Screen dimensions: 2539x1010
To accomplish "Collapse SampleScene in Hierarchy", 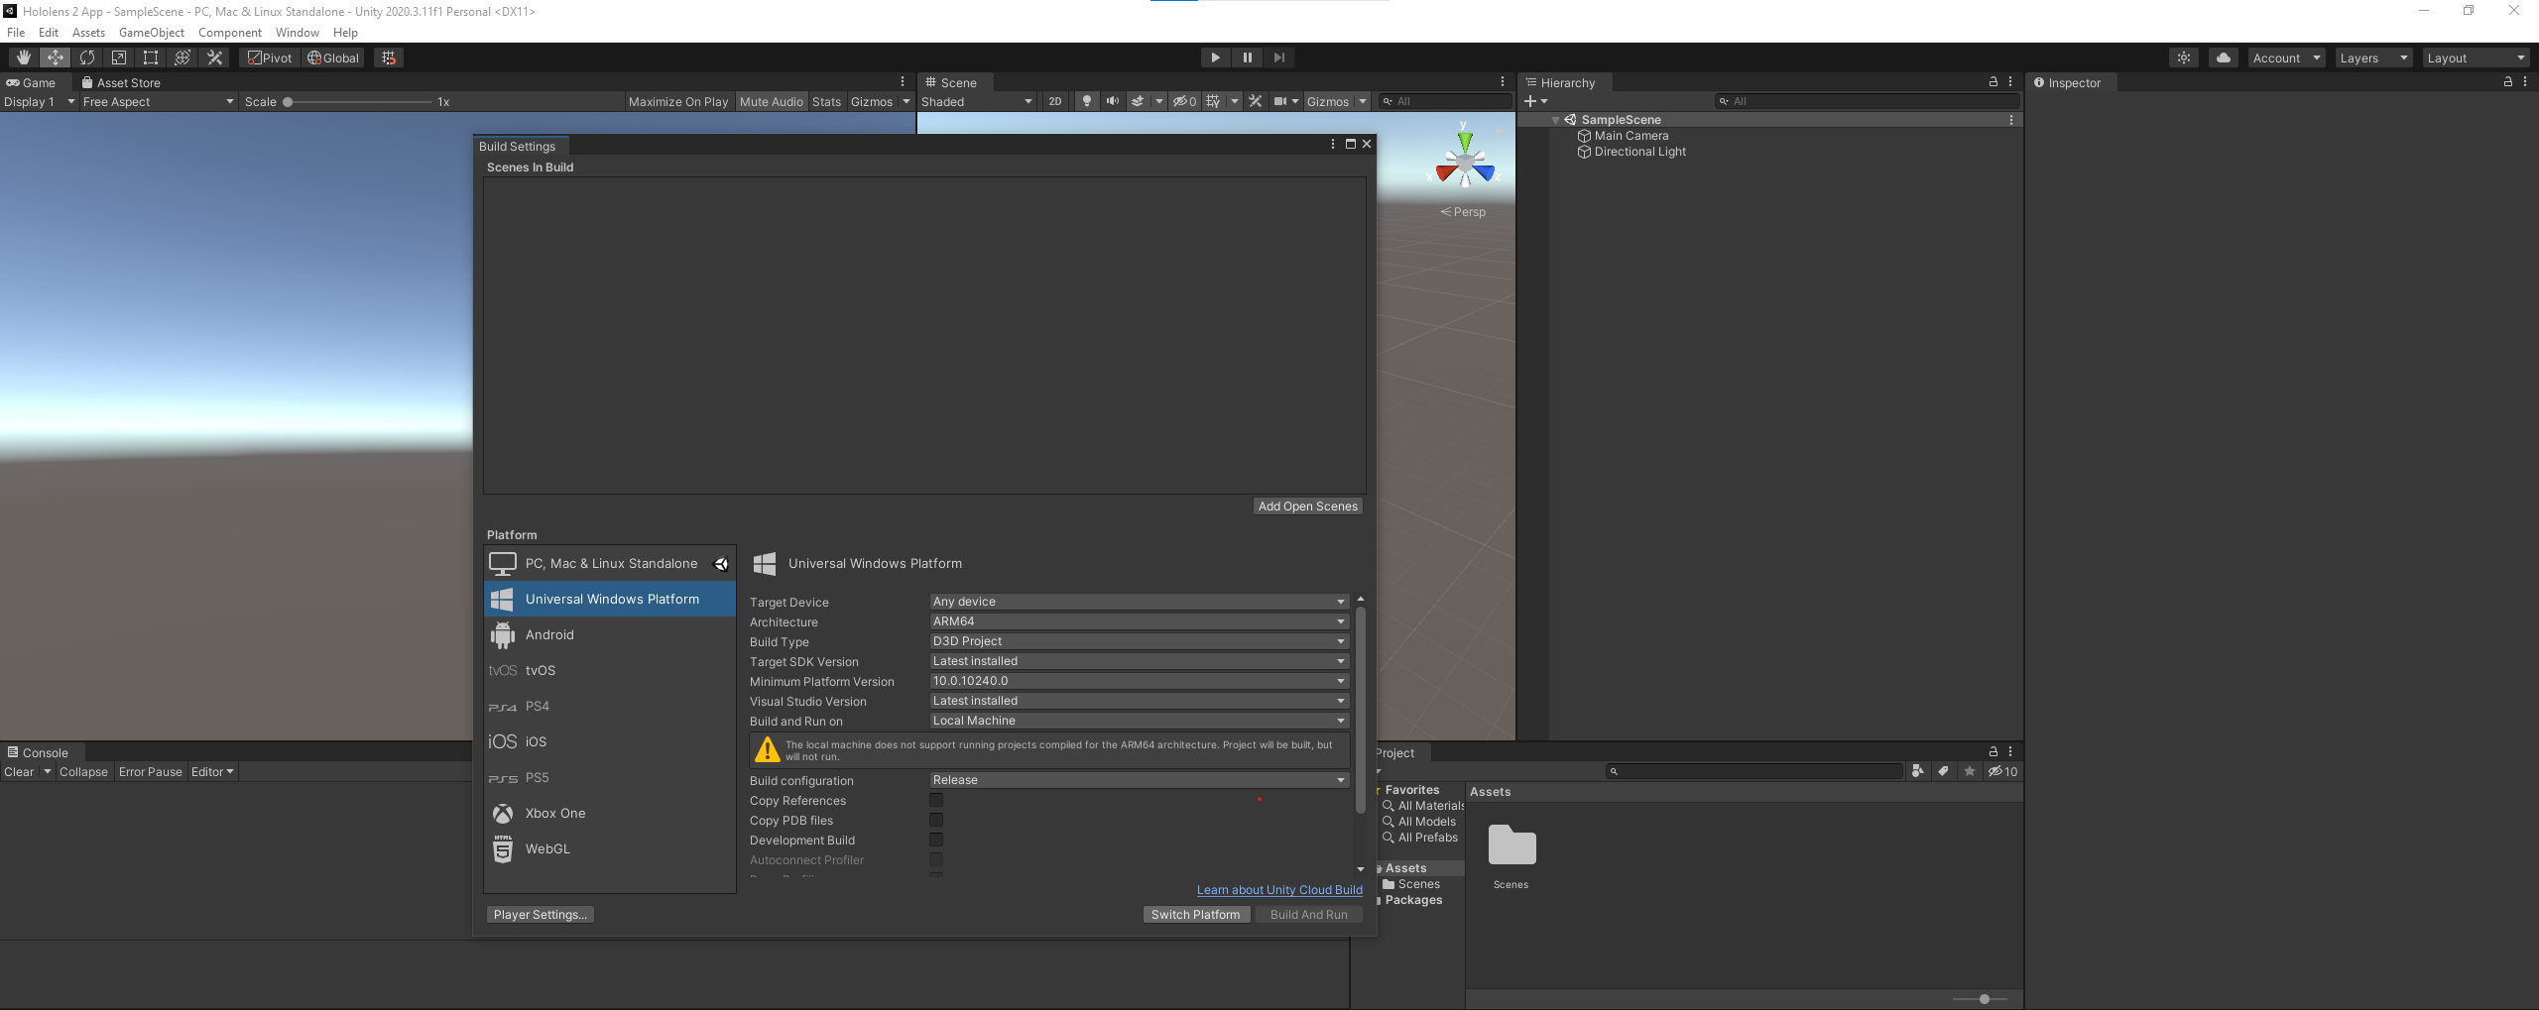I will click(1555, 120).
